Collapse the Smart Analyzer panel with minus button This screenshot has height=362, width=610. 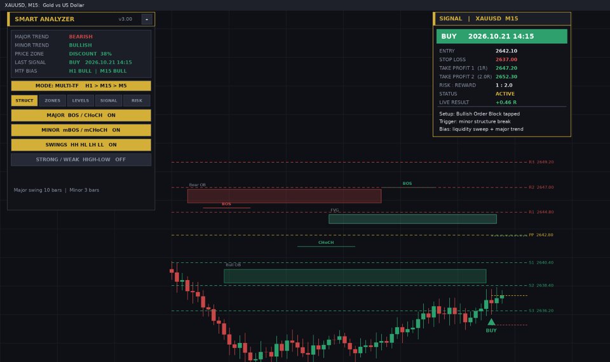147,19
